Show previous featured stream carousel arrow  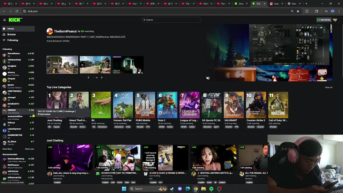click(x=88, y=77)
